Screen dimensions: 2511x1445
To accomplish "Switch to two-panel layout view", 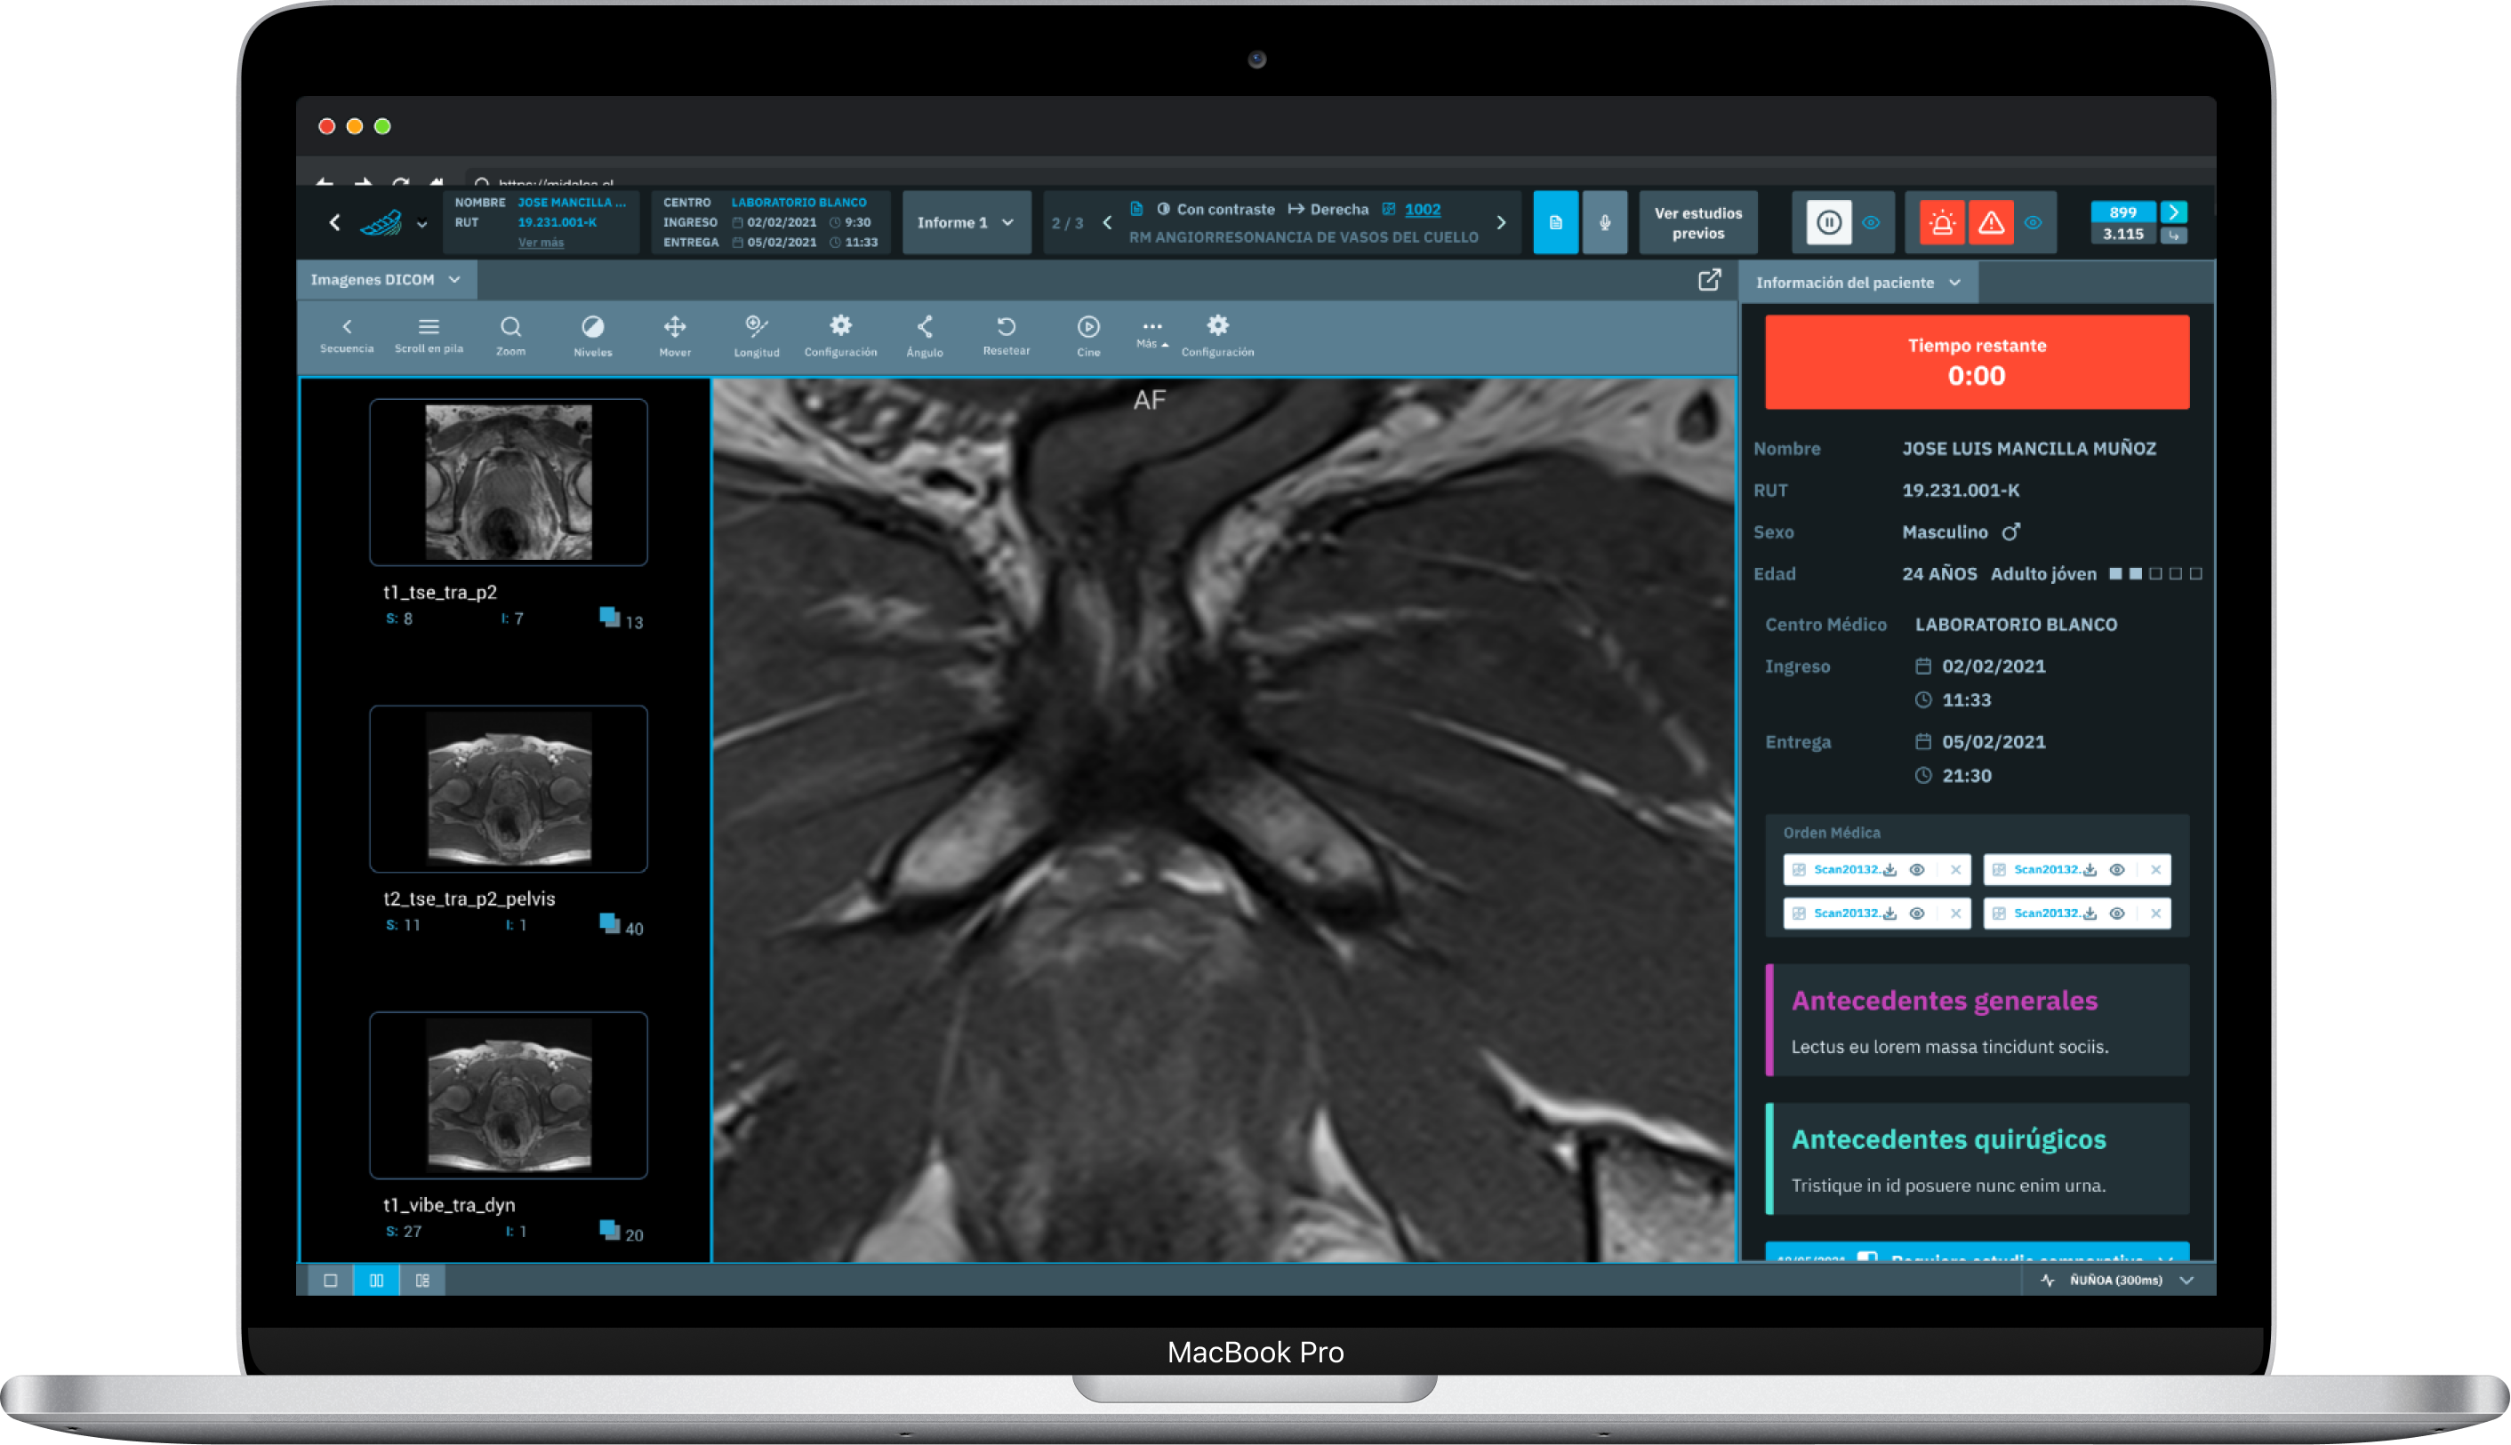I will 376,1281.
